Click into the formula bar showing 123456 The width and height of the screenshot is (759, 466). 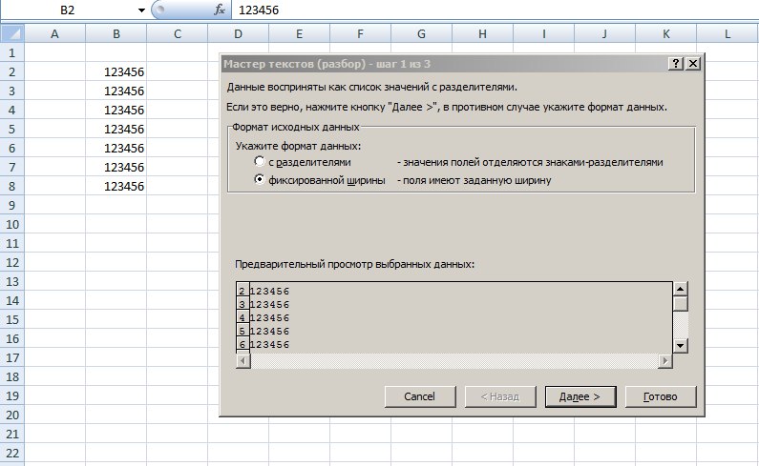pyautogui.click(x=495, y=10)
